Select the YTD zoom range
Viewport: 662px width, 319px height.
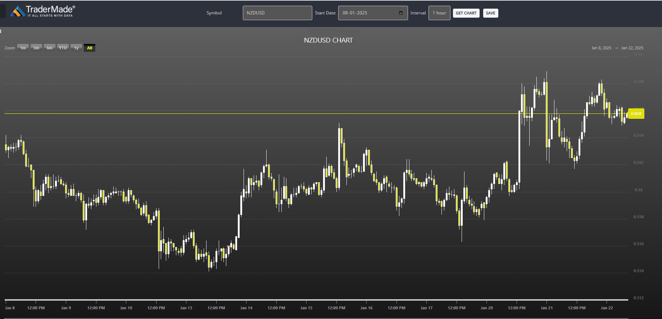coord(63,48)
